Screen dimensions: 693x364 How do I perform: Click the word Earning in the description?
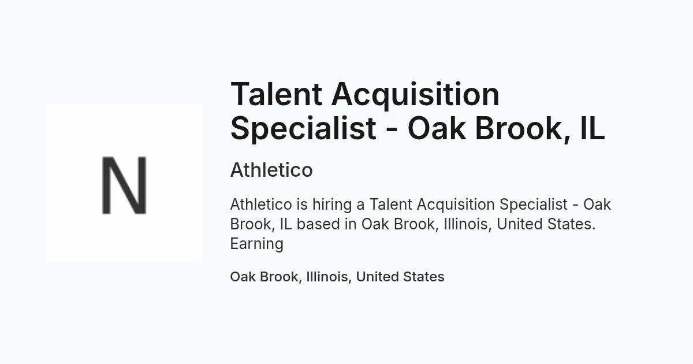point(257,244)
